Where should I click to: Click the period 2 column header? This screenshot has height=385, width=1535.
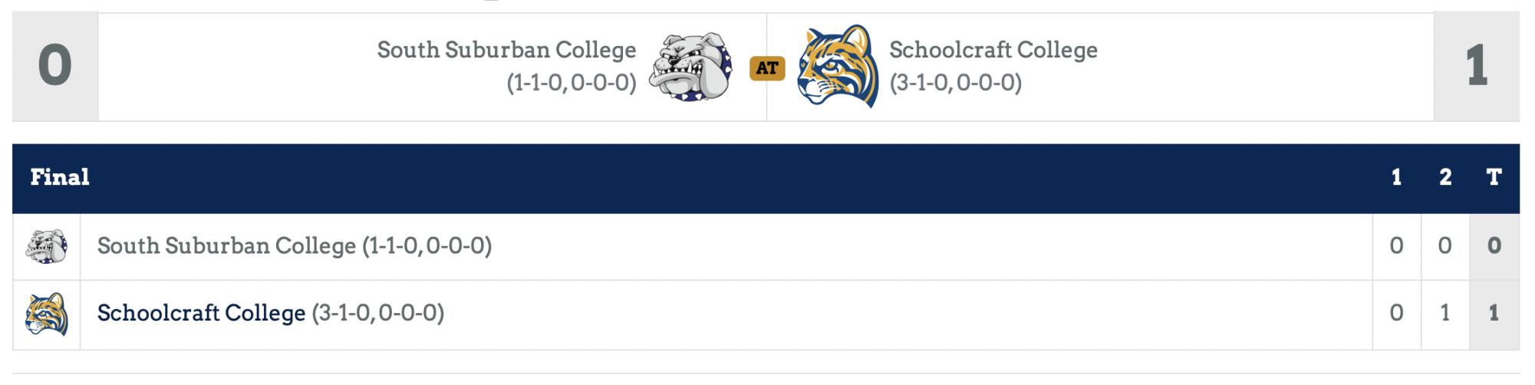click(1445, 178)
